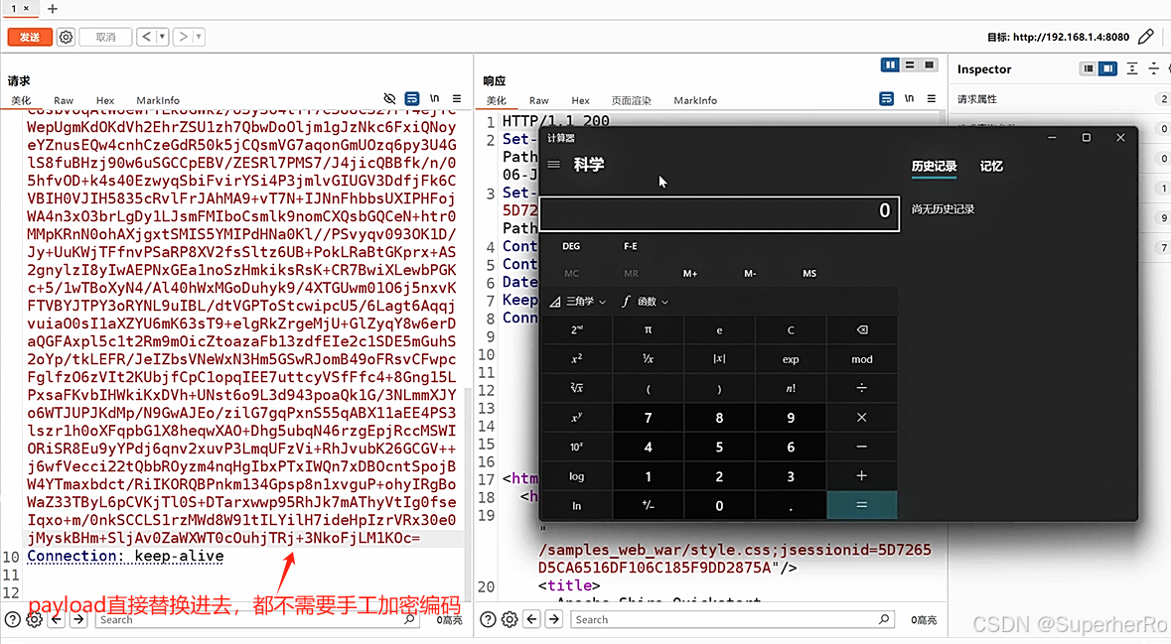
Task: Click square root key in Calculator
Action: [x=576, y=388]
